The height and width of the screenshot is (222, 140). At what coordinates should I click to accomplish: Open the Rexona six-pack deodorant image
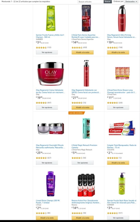(x=86, y=185)
